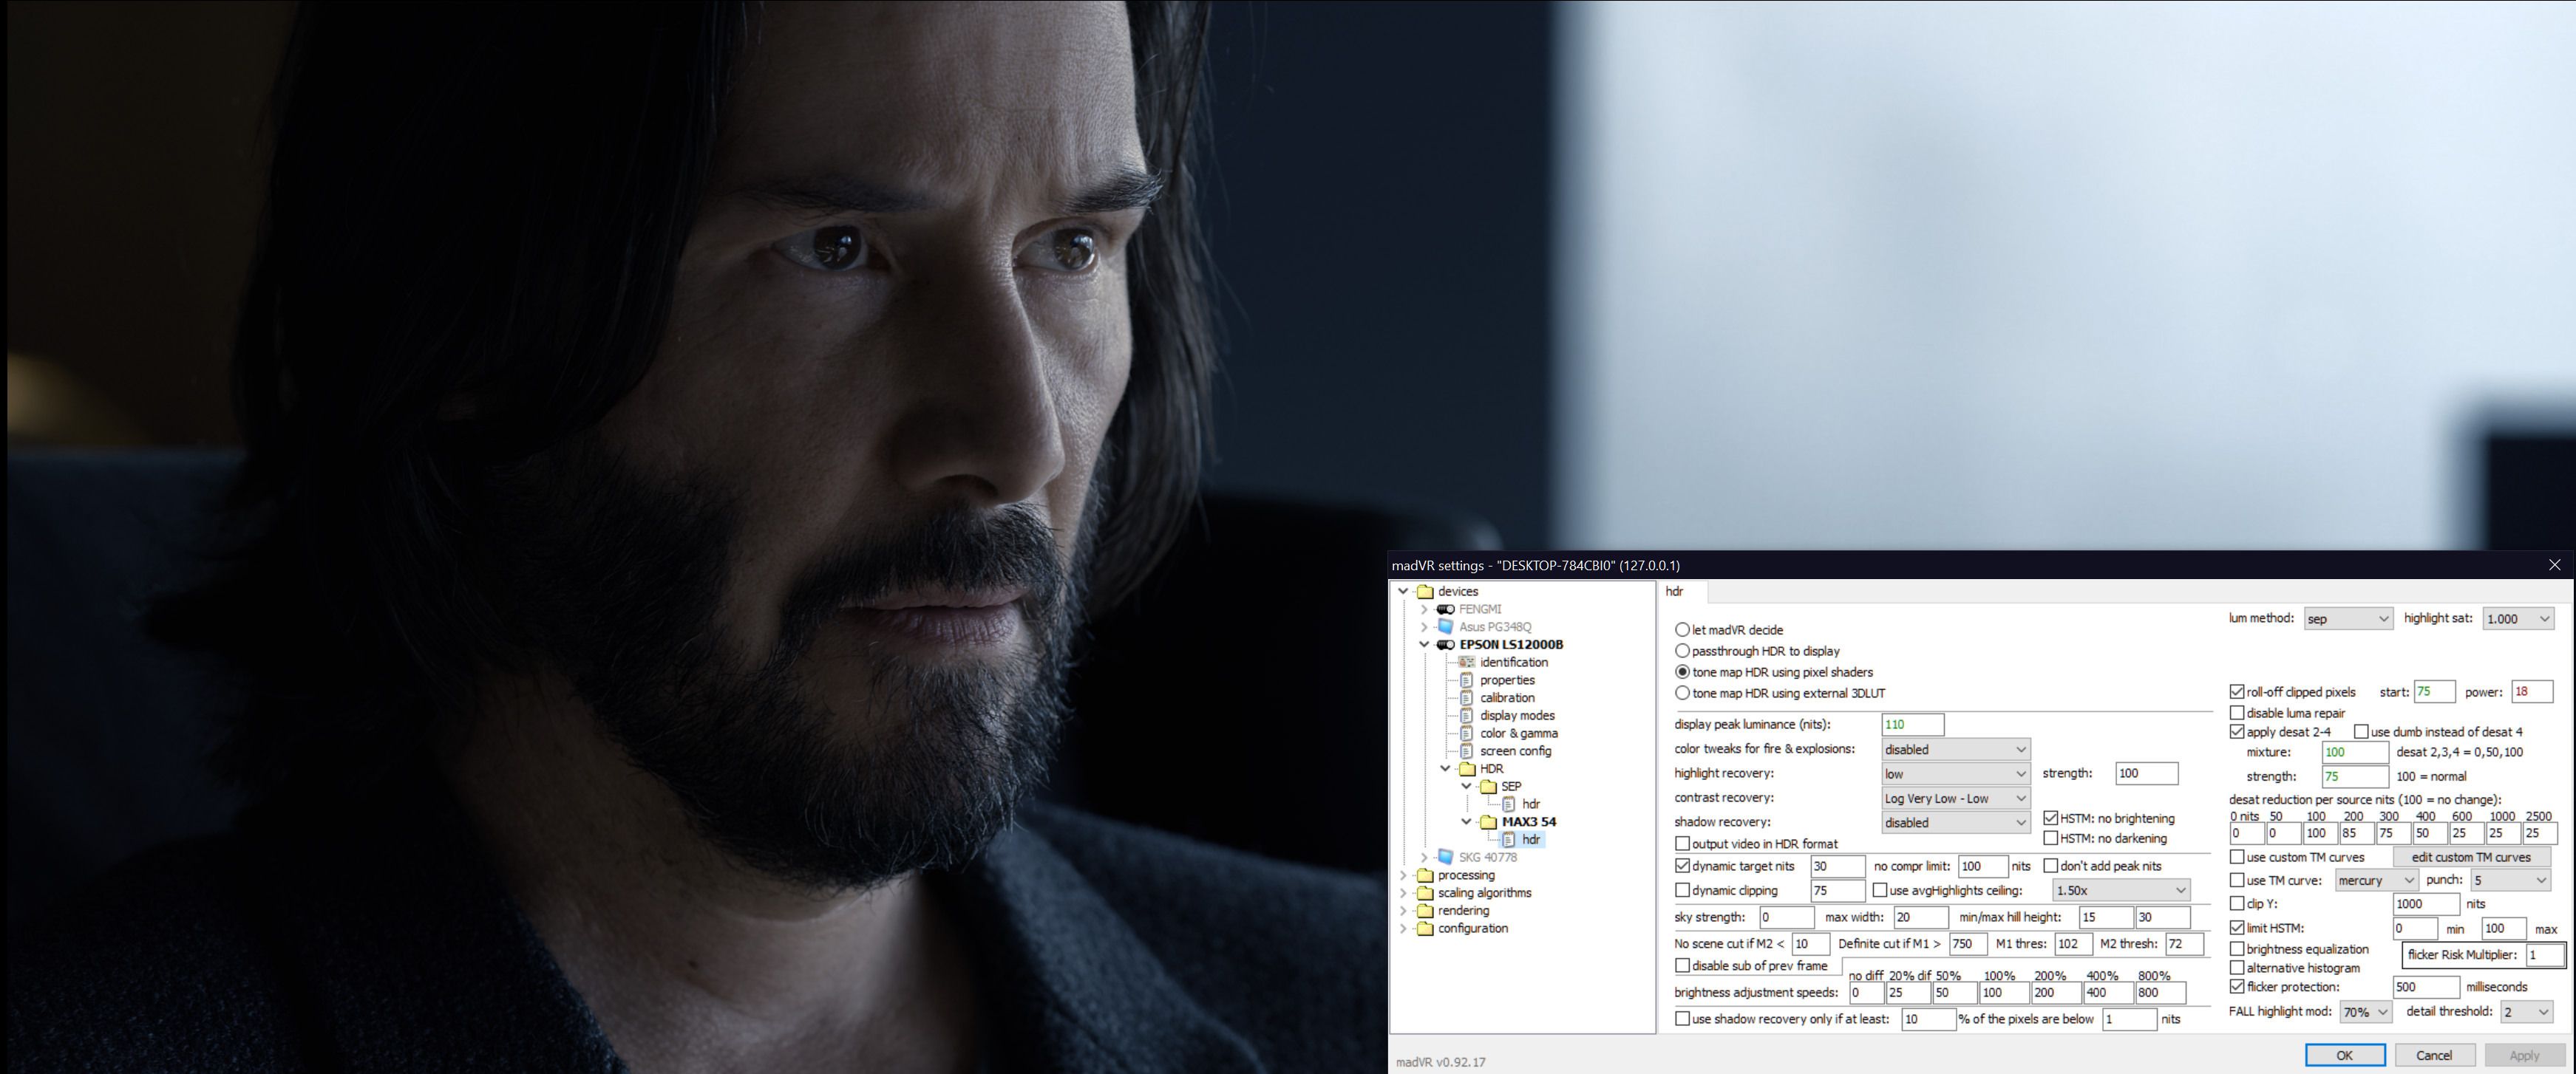Enable 'disable luma repair' checkbox
Viewport: 2576px width, 1074px height.
click(x=2238, y=712)
